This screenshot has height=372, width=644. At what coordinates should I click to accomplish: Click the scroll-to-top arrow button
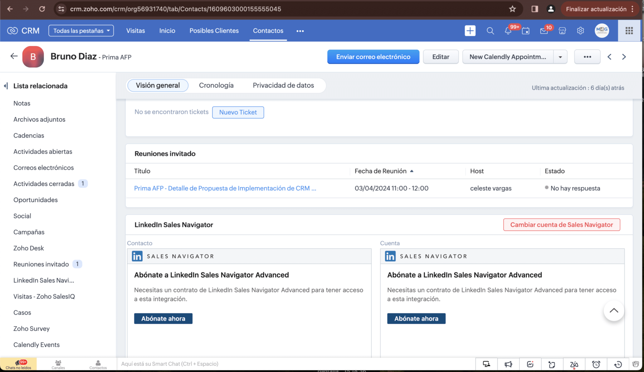613,311
